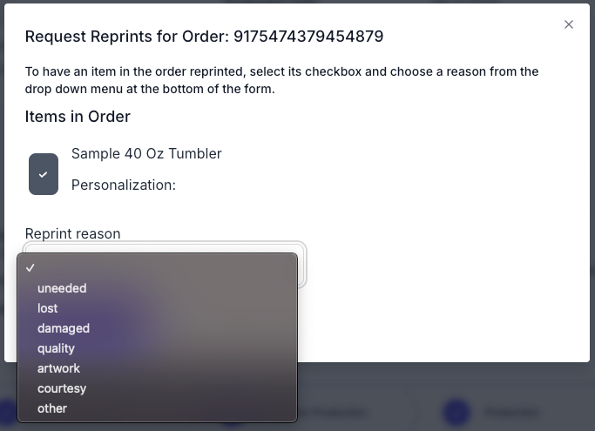595x431 pixels.
Task: Toggle the Sample 40 Oz Tumbler checkbox
Action: (44, 174)
